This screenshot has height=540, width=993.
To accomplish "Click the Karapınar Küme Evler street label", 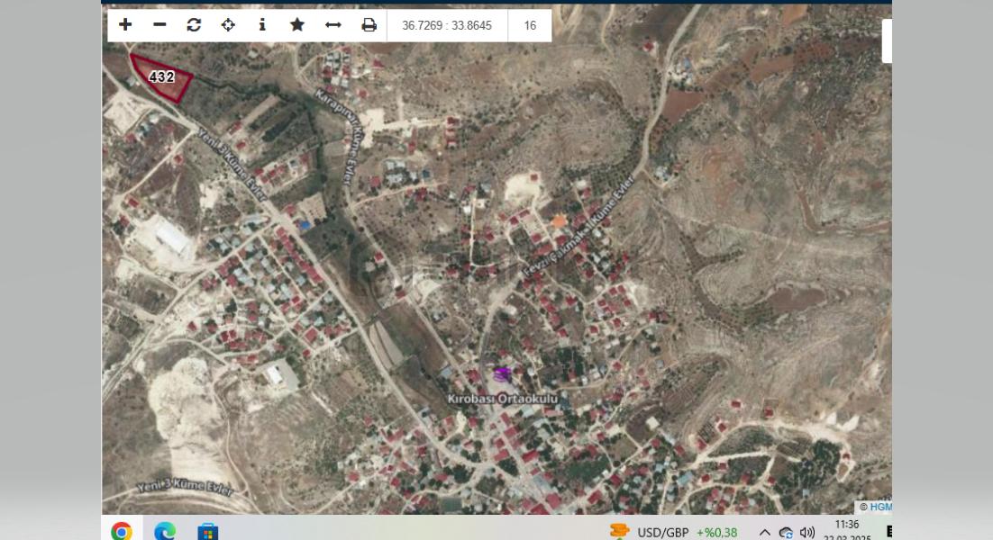I will [x=342, y=135].
